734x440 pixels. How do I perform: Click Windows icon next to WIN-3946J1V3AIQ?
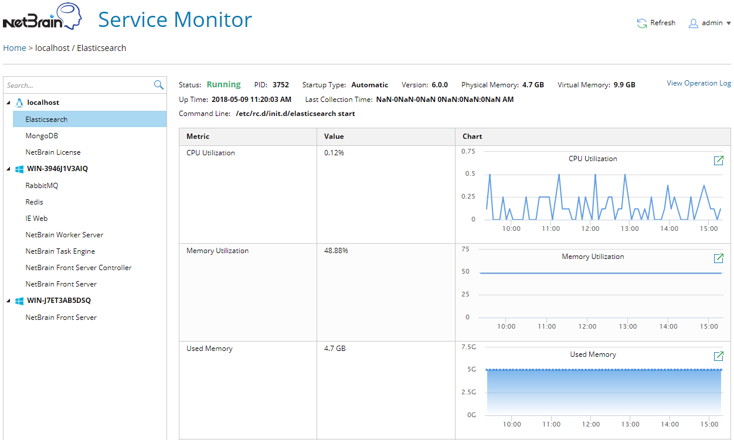[x=19, y=169]
